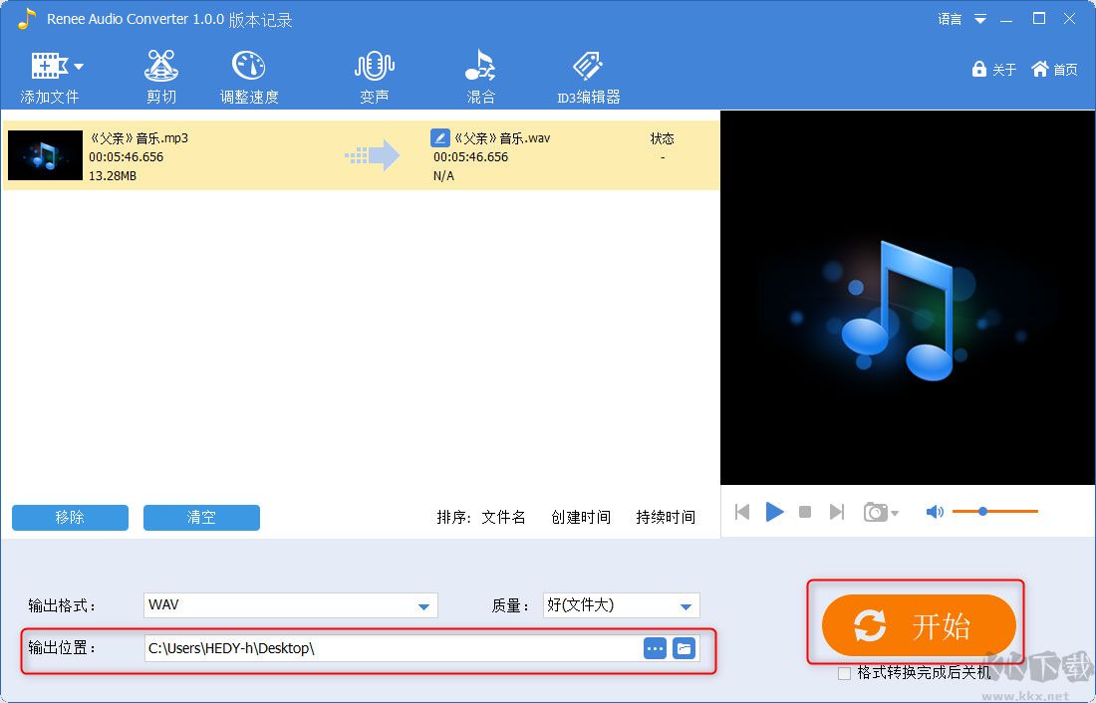Click the 添加文件 add files icon
Viewport: 1096px width, 703px height.
pos(48,65)
